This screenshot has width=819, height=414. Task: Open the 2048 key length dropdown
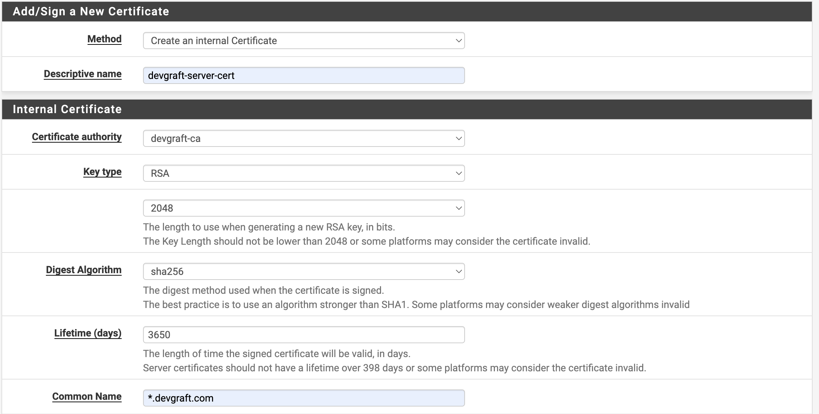303,208
